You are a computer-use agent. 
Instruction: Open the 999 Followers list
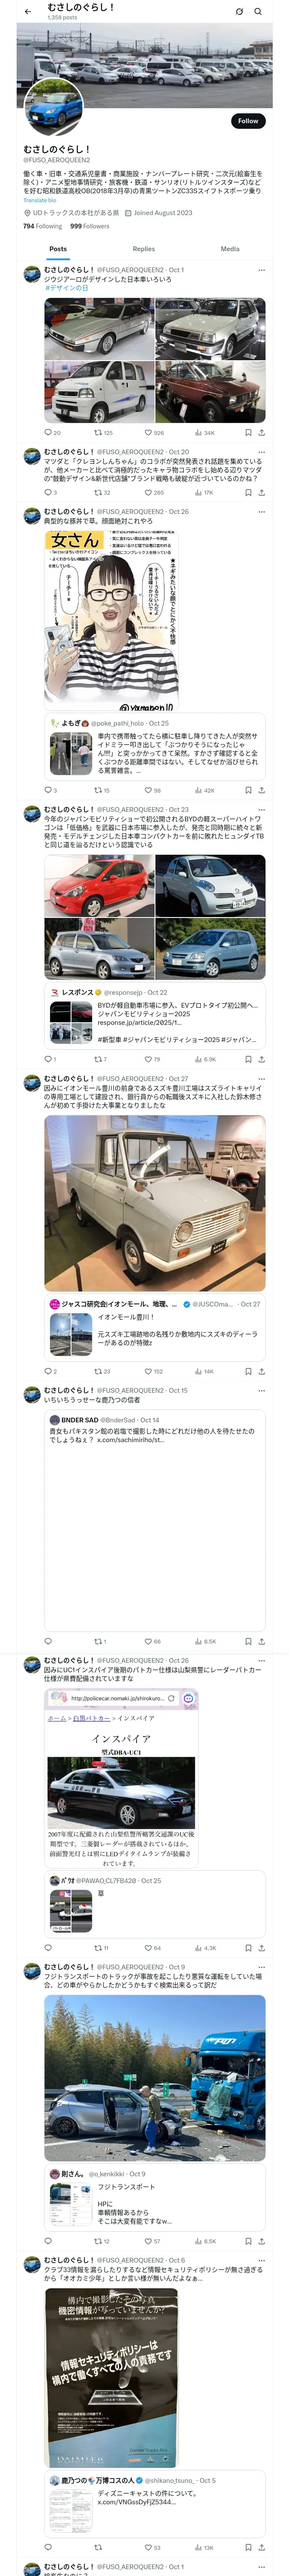[x=89, y=226]
